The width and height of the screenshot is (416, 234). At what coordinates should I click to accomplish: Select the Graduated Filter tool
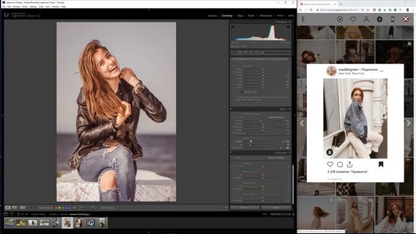pos(252,53)
